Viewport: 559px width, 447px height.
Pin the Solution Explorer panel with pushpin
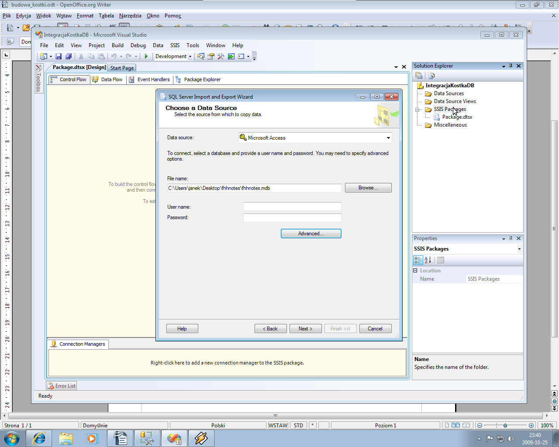coord(511,66)
